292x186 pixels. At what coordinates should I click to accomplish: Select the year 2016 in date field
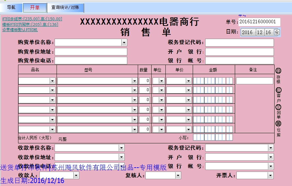(247, 32)
